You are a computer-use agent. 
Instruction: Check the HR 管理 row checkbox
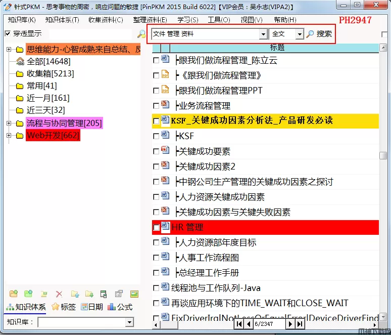pyautogui.click(x=156, y=227)
